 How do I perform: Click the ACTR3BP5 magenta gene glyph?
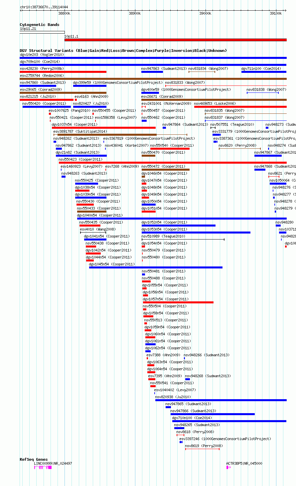pyautogui.click(x=228, y=467)
